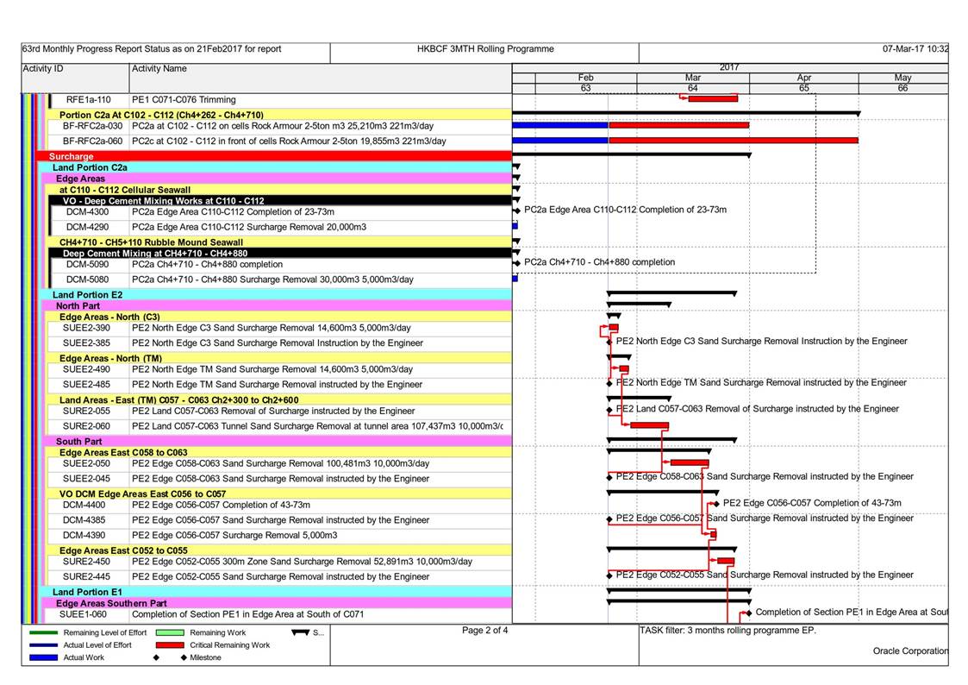Click the milestone diamond for PE2 Edge C056-C057 Completion
This screenshot has width=968, height=685.
coord(716,504)
